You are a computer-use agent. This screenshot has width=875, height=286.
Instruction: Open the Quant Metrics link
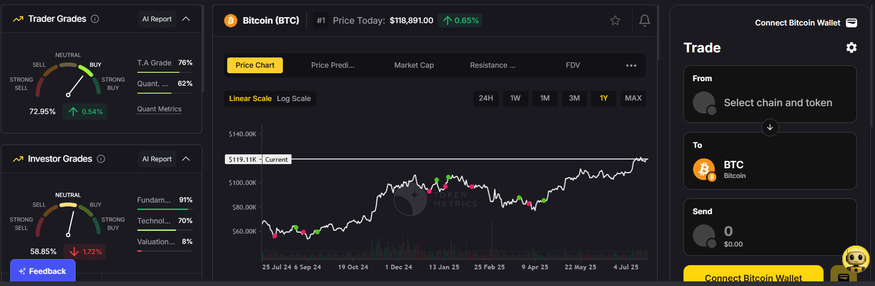(x=159, y=109)
